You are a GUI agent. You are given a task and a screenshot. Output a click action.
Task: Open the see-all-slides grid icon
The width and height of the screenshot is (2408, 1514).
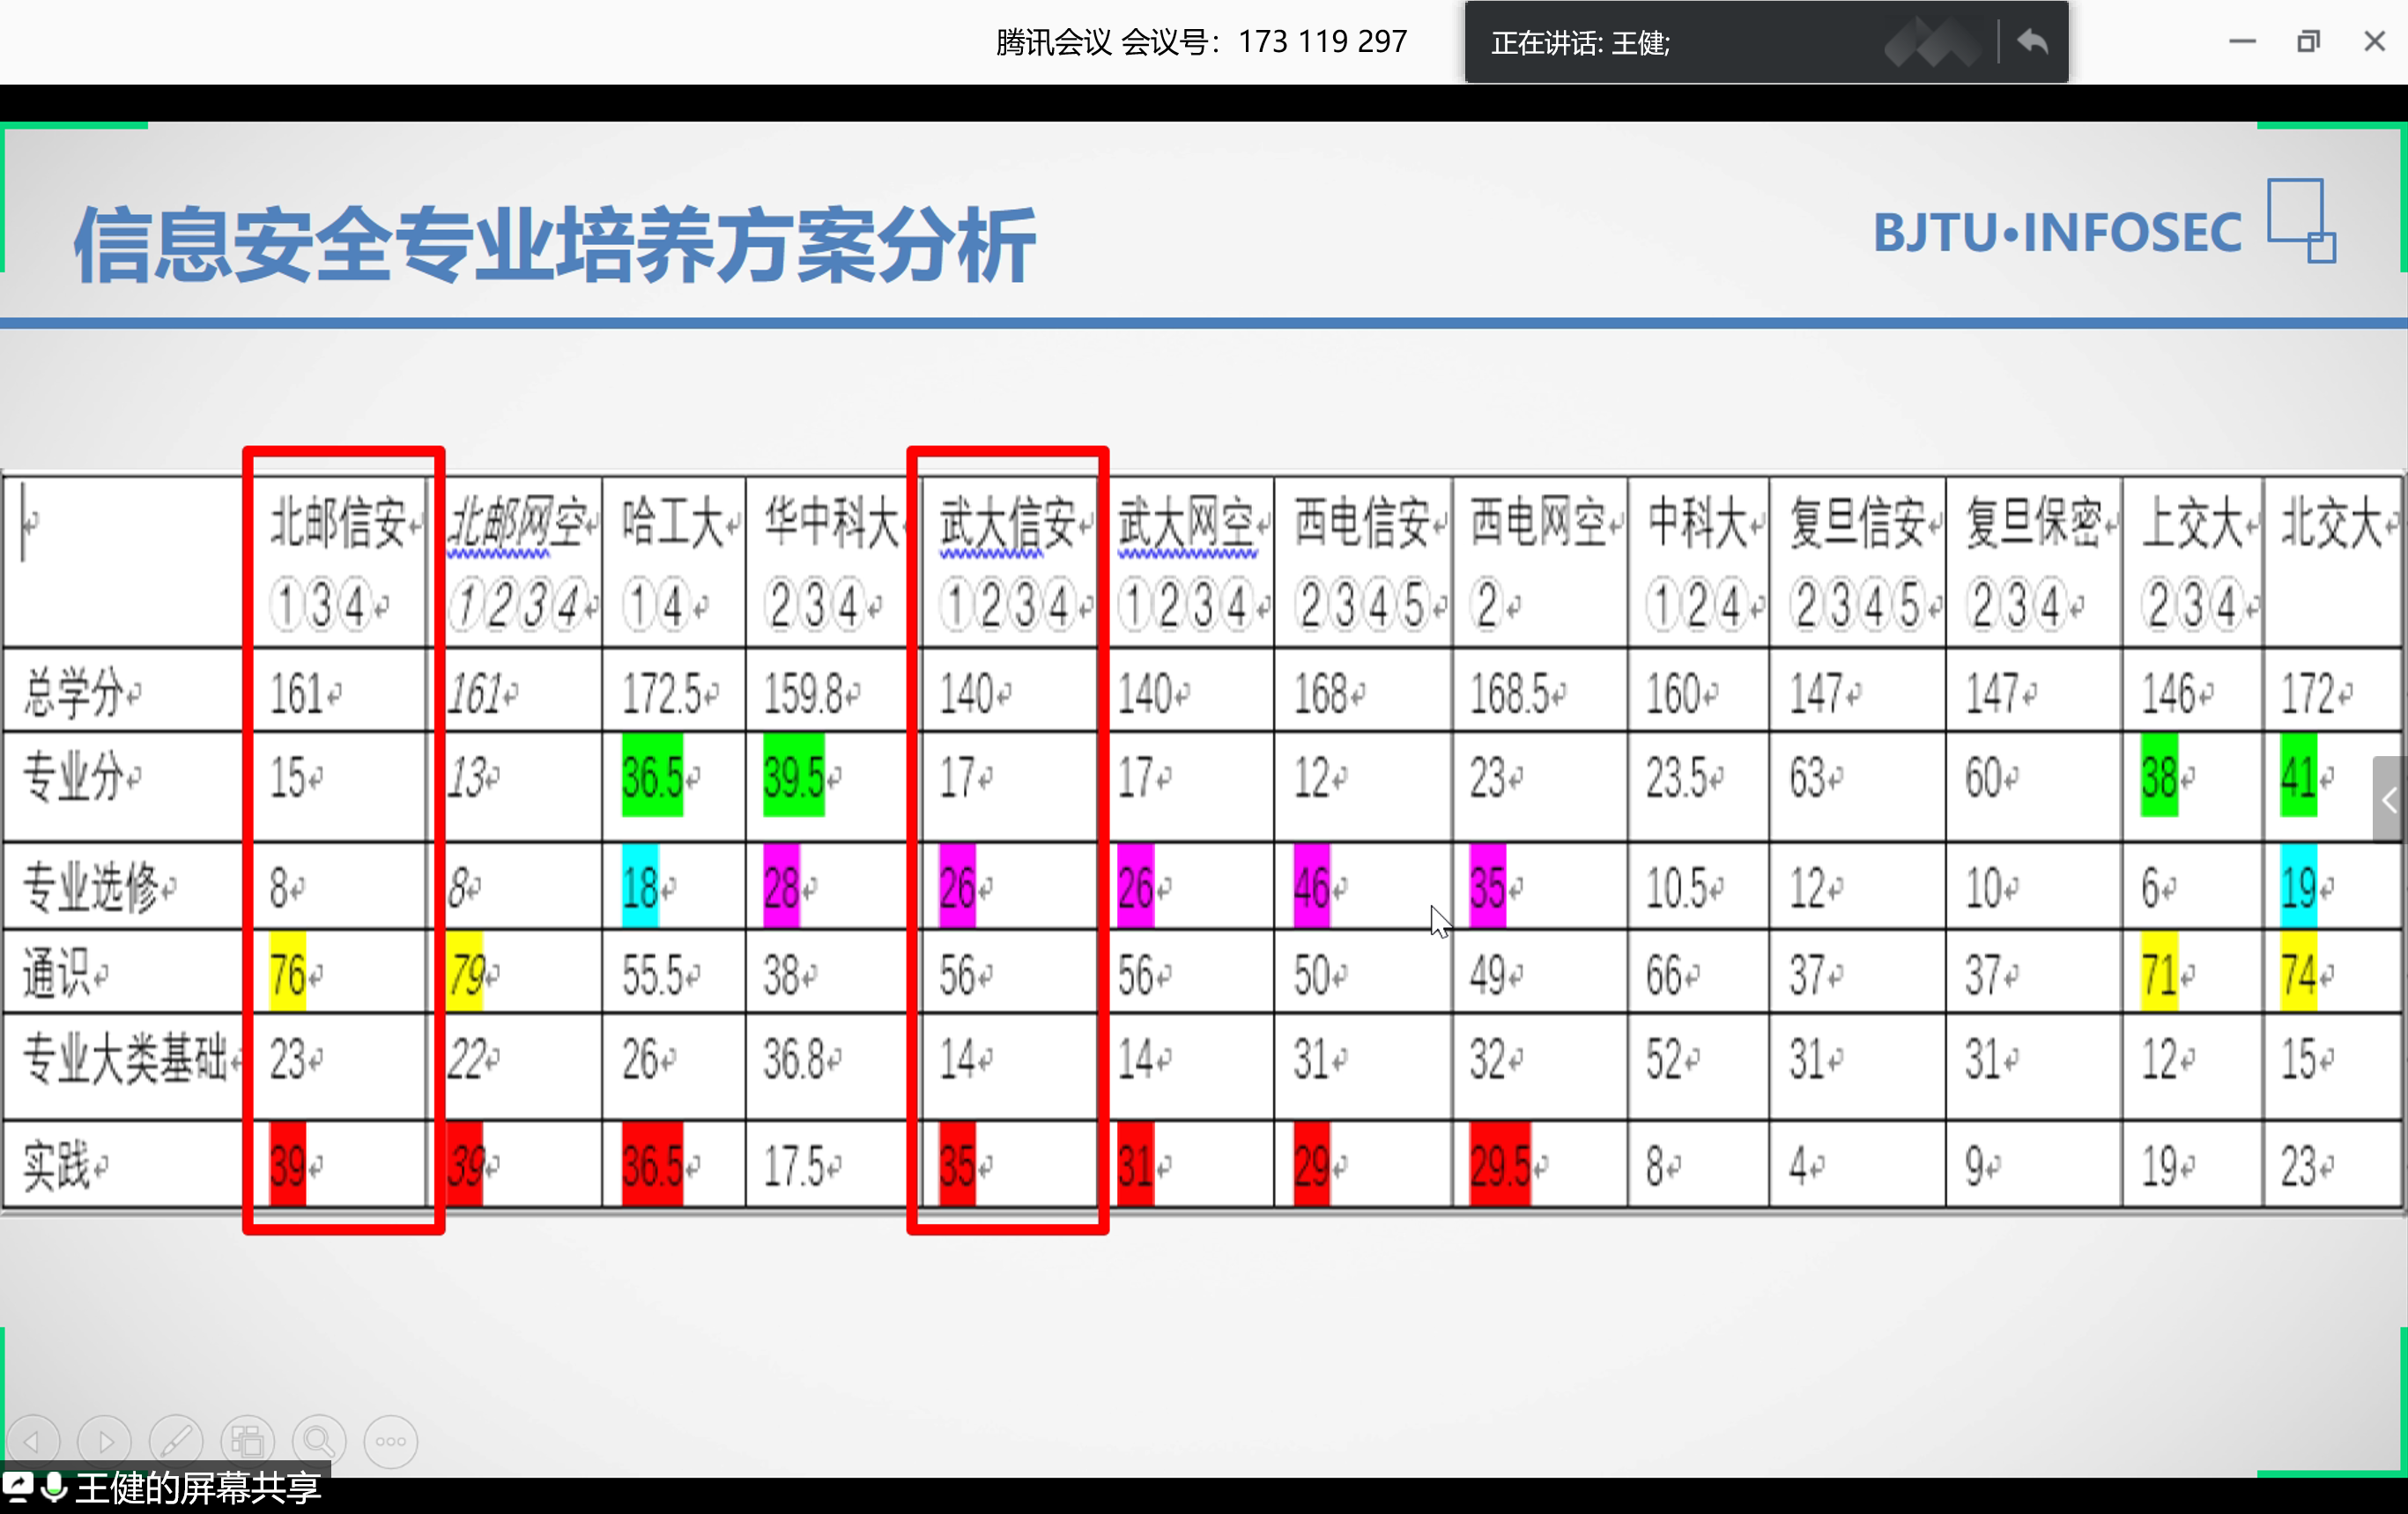click(x=247, y=1441)
